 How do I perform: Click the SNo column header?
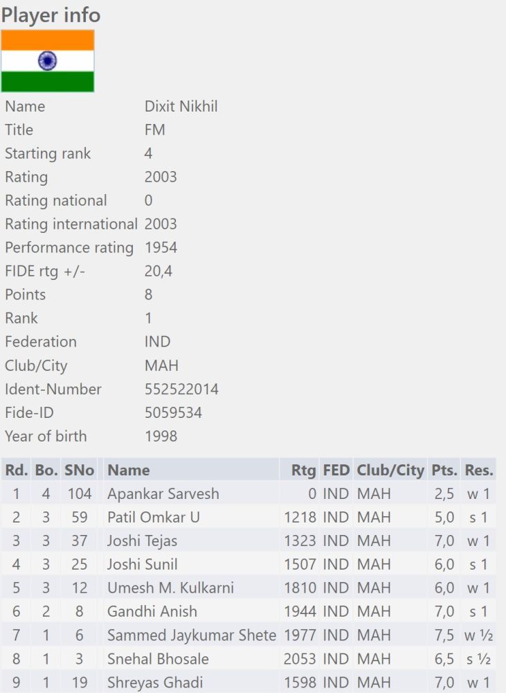click(x=79, y=470)
